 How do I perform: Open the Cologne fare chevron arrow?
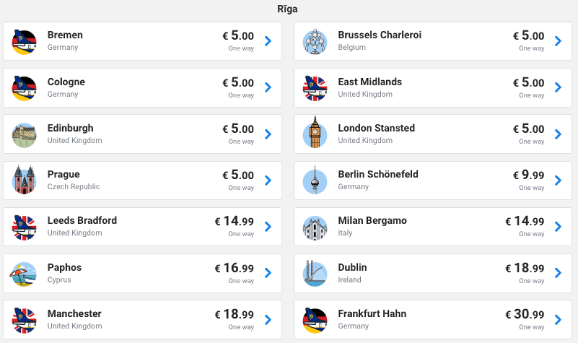pyautogui.click(x=268, y=88)
